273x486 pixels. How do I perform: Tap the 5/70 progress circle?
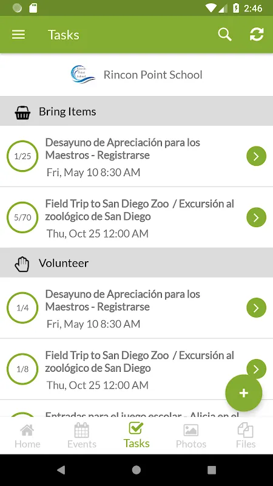click(x=22, y=217)
